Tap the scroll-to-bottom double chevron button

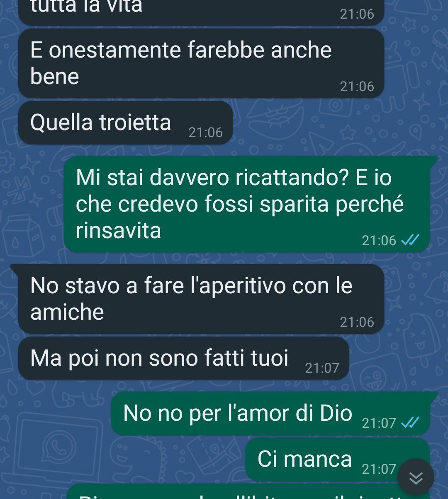click(416, 477)
